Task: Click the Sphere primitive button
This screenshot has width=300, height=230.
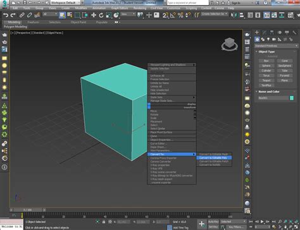Action: (x=266, y=66)
